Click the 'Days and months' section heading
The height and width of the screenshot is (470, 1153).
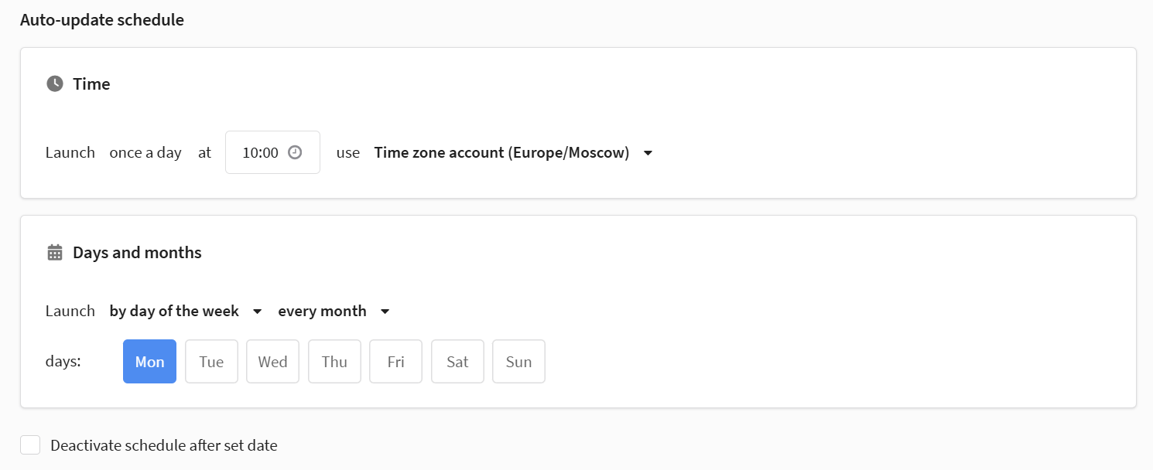(x=137, y=253)
